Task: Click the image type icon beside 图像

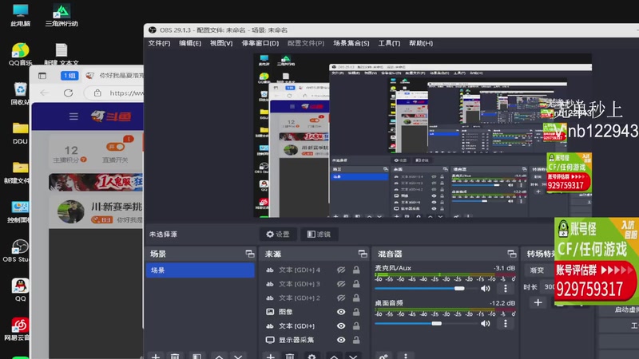Action: click(x=270, y=312)
